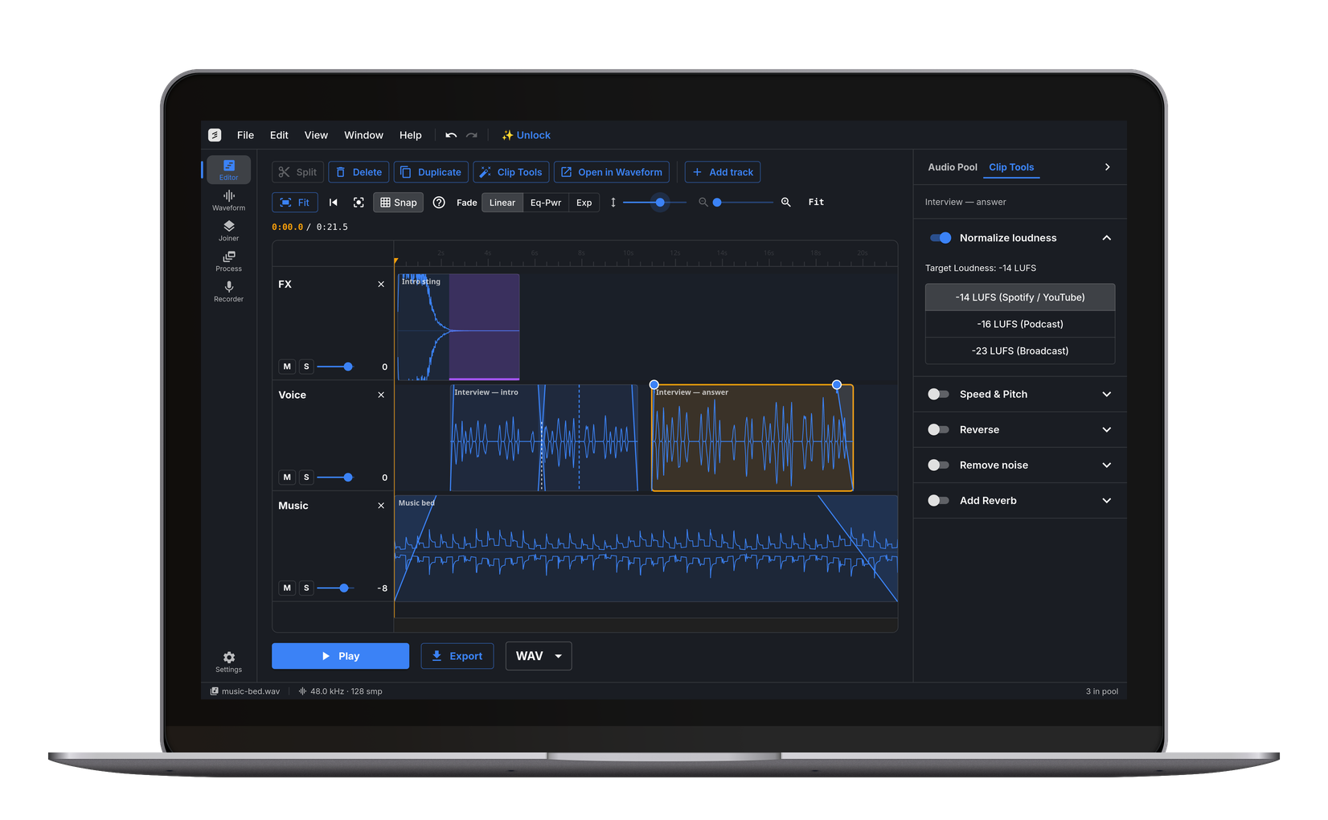The width and height of the screenshot is (1328, 820).
Task: Toggle the Snap button
Action: click(398, 203)
